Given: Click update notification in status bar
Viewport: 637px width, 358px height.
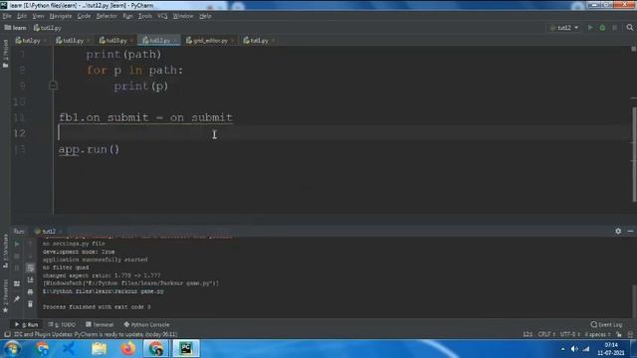Looking at the screenshot, I should click(x=96, y=334).
